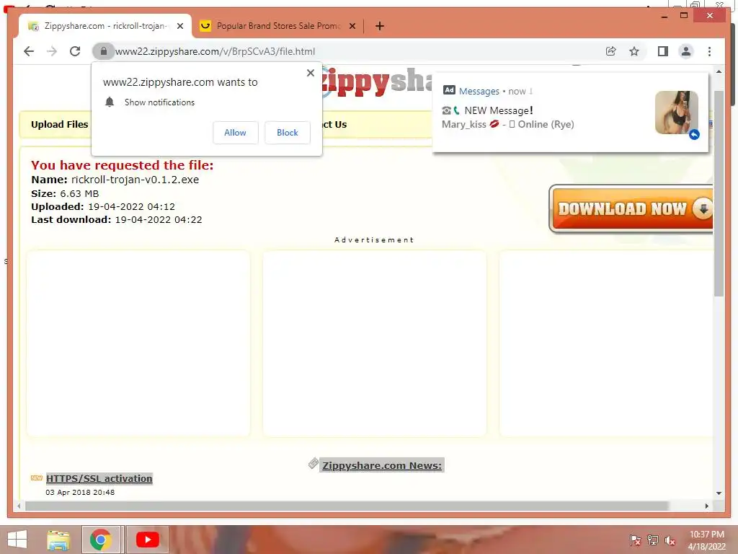Screen dimensions: 738x554
Task: Close the Zippyshare tab
Action: 179,26
